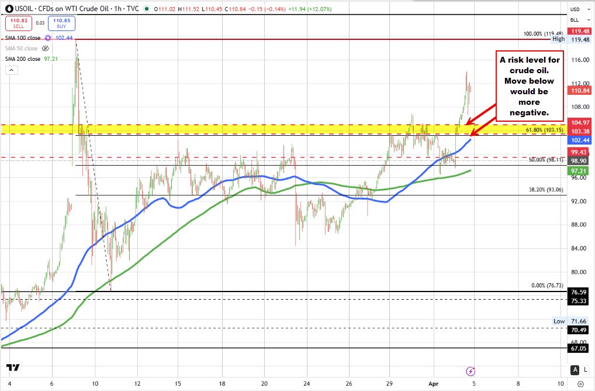
Task: Show the hidden SMA 50 via its eye toggle
Action: point(46,48)
